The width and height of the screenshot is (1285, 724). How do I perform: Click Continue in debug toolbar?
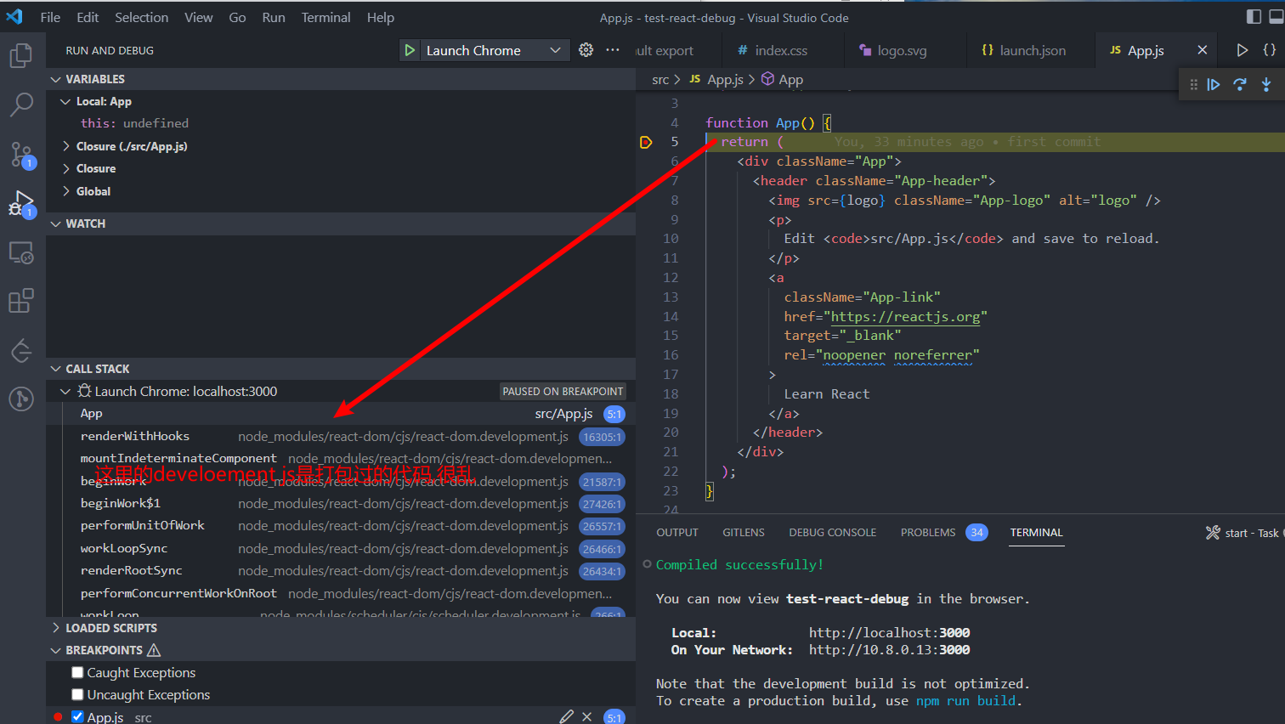pyautogui.click(x=1214, y=84)
